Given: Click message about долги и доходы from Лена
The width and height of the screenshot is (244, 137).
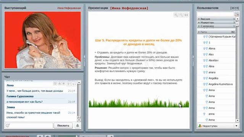Looking at the screenshot, I should click(35, 91).
